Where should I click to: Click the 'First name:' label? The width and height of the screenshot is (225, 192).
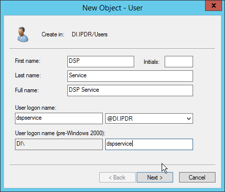pos(27,61)
